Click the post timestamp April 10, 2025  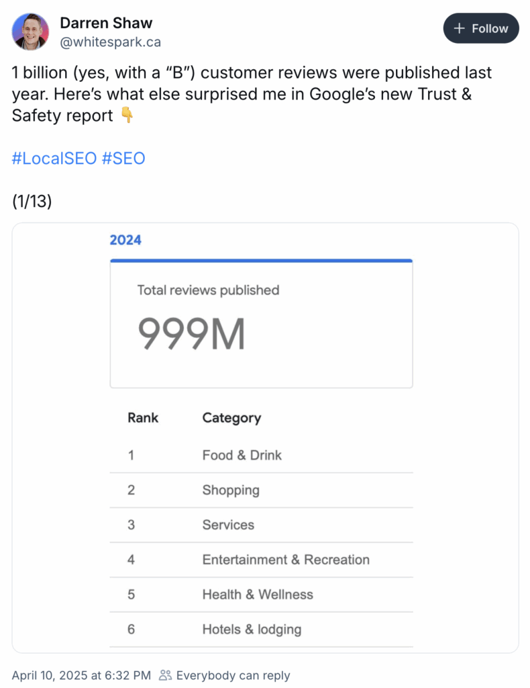click(81, 675)
